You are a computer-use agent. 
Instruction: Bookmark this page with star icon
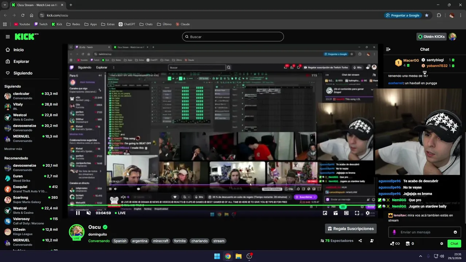[427, 15]
